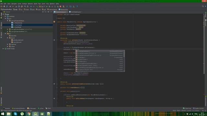Select UserModel in the project tree
This screenshot has height=116, width=207.
coord(18,27)
